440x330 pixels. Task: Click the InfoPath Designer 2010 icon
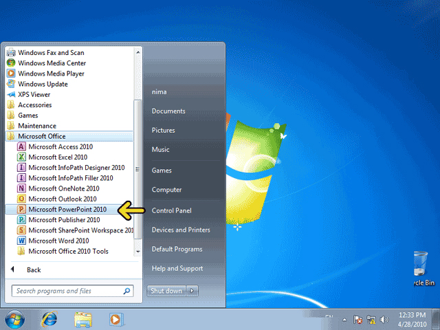pos(21,168)
